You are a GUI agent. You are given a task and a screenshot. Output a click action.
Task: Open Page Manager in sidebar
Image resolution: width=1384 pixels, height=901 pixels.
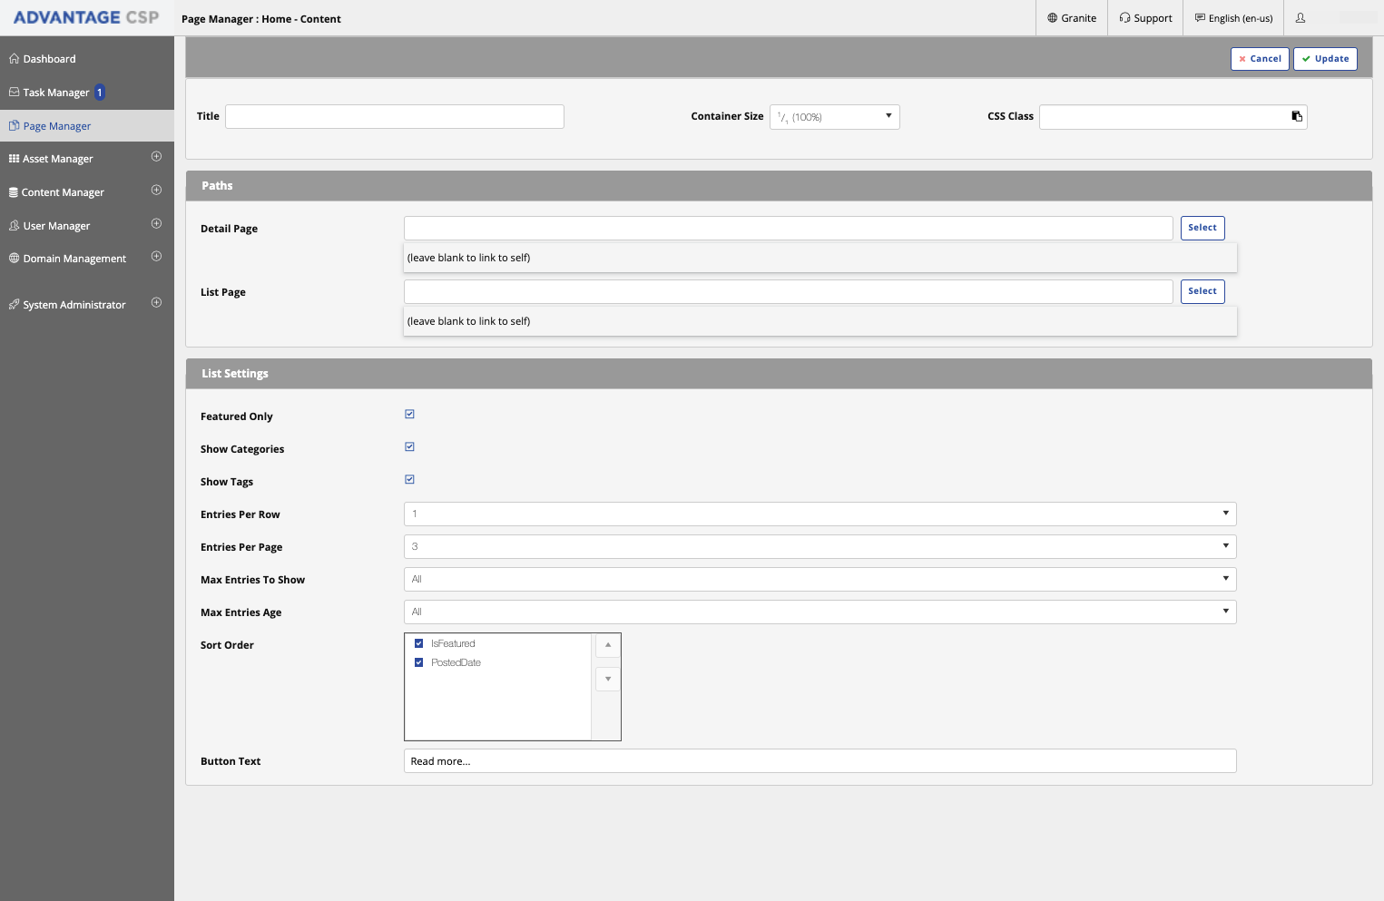coord(87,126)
